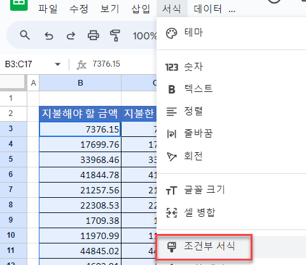The width and height of the screenshot is (306, 265).
Task: Click the formula bar value 7376.15
Action: click(106, 64)
